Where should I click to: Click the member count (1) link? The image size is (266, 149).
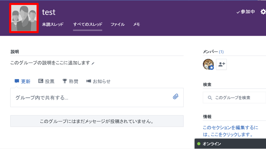221,52
